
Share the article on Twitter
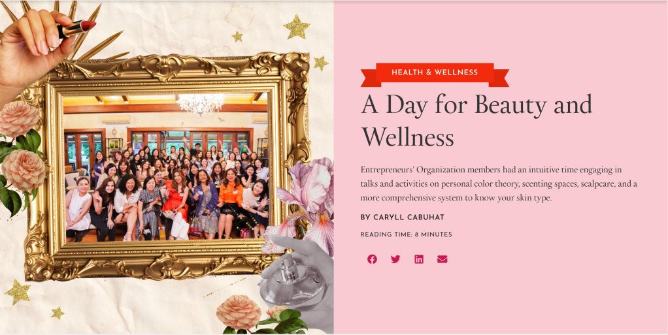click(395, 259)
